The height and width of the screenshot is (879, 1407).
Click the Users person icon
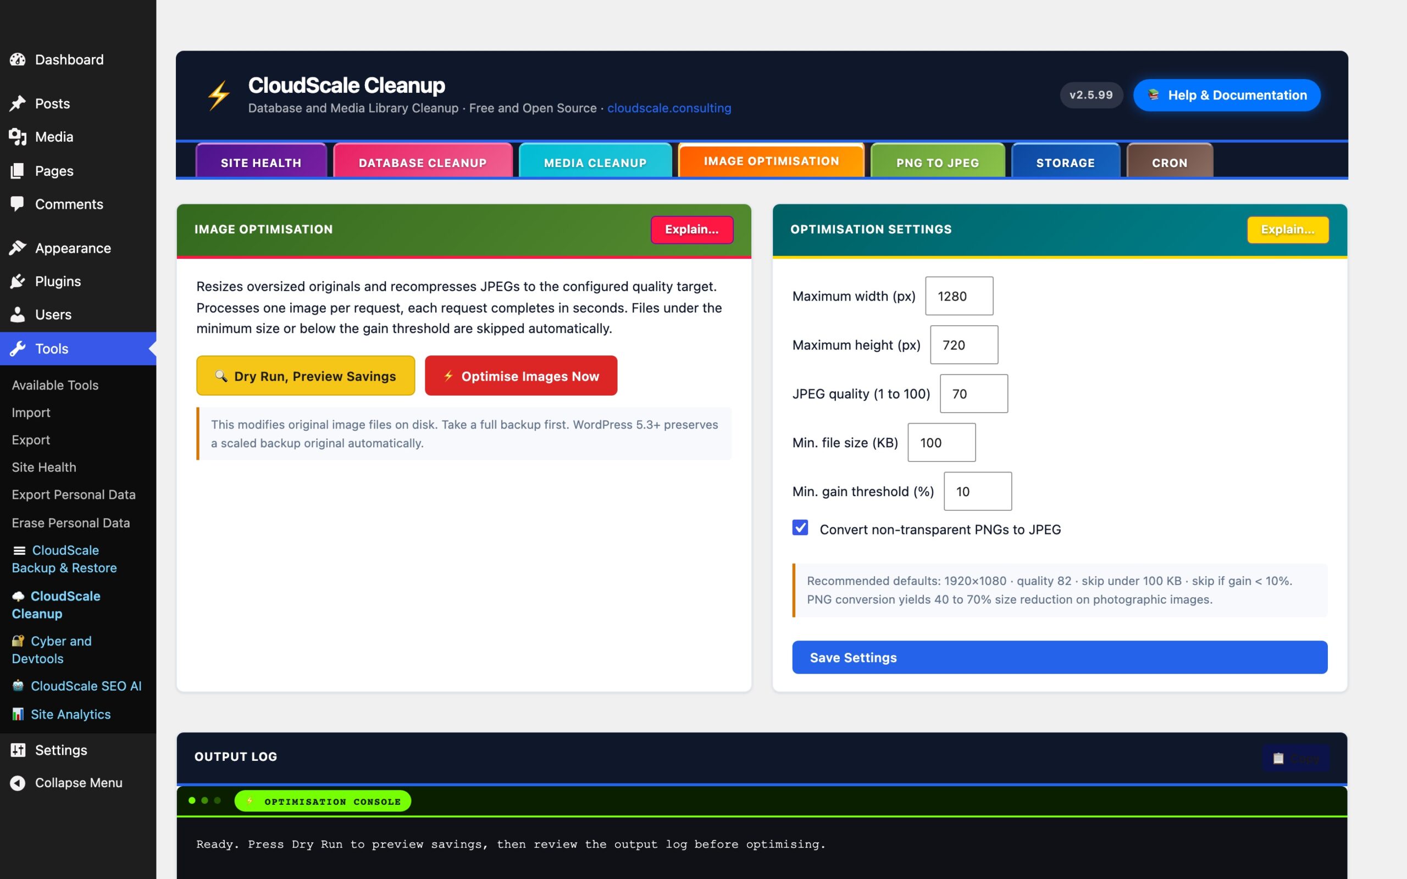click(x=18, y=314)
